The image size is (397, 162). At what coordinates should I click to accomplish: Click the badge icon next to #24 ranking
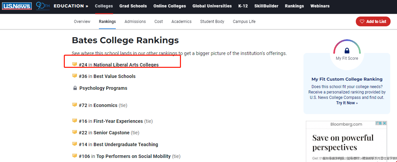pyautogui.click(x=74, y=64)
